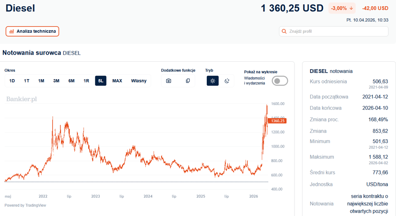The width and height of the screenshot is (396, 216).
Task: Show the MAX period range
Action: click(117, 80)
